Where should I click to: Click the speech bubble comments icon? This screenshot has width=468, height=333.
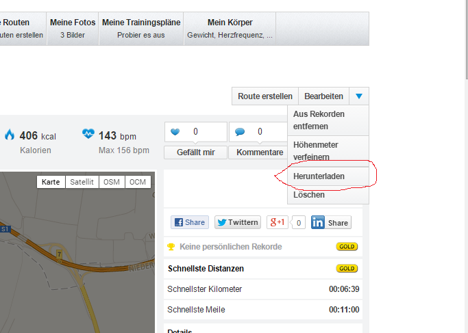pos(240,131)
